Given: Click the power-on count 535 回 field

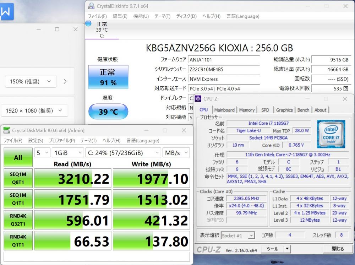Looking at the screenshot, I should coord(332,88).
